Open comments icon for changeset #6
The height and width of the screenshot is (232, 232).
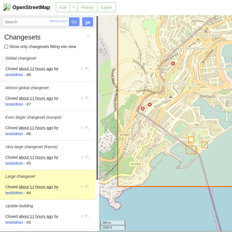click(x=87, y=128)
